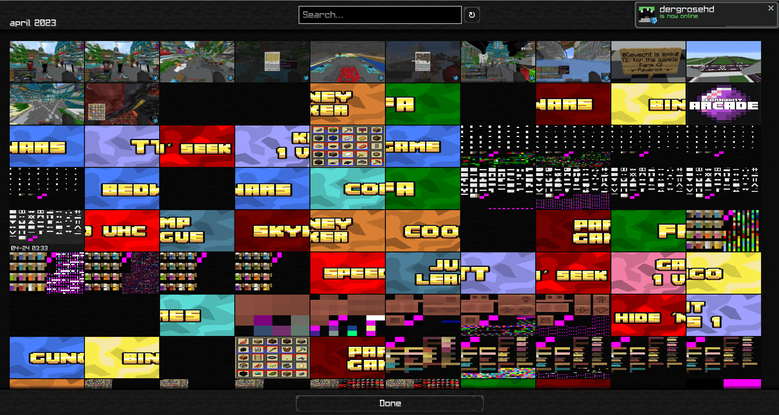Open the screenshot with the Gevecht sign
The width and height of the screenshot is (779, 415).
648,61
